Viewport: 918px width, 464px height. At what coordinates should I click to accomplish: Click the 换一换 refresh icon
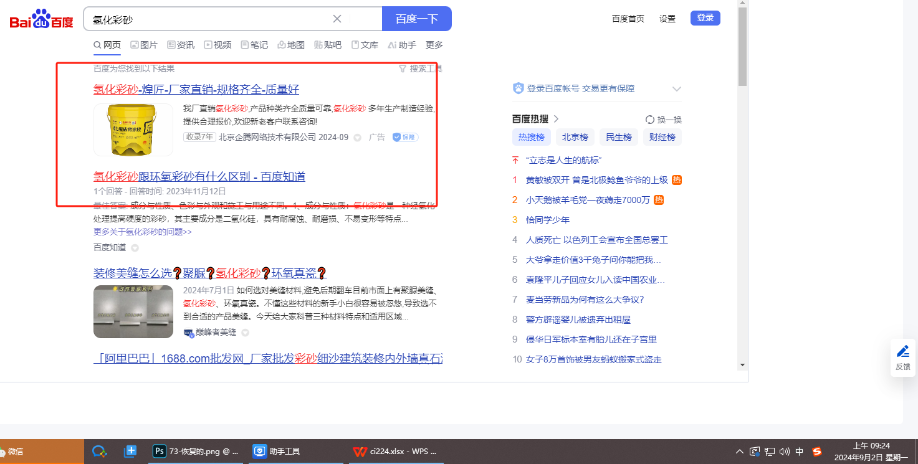coord(650,120)
